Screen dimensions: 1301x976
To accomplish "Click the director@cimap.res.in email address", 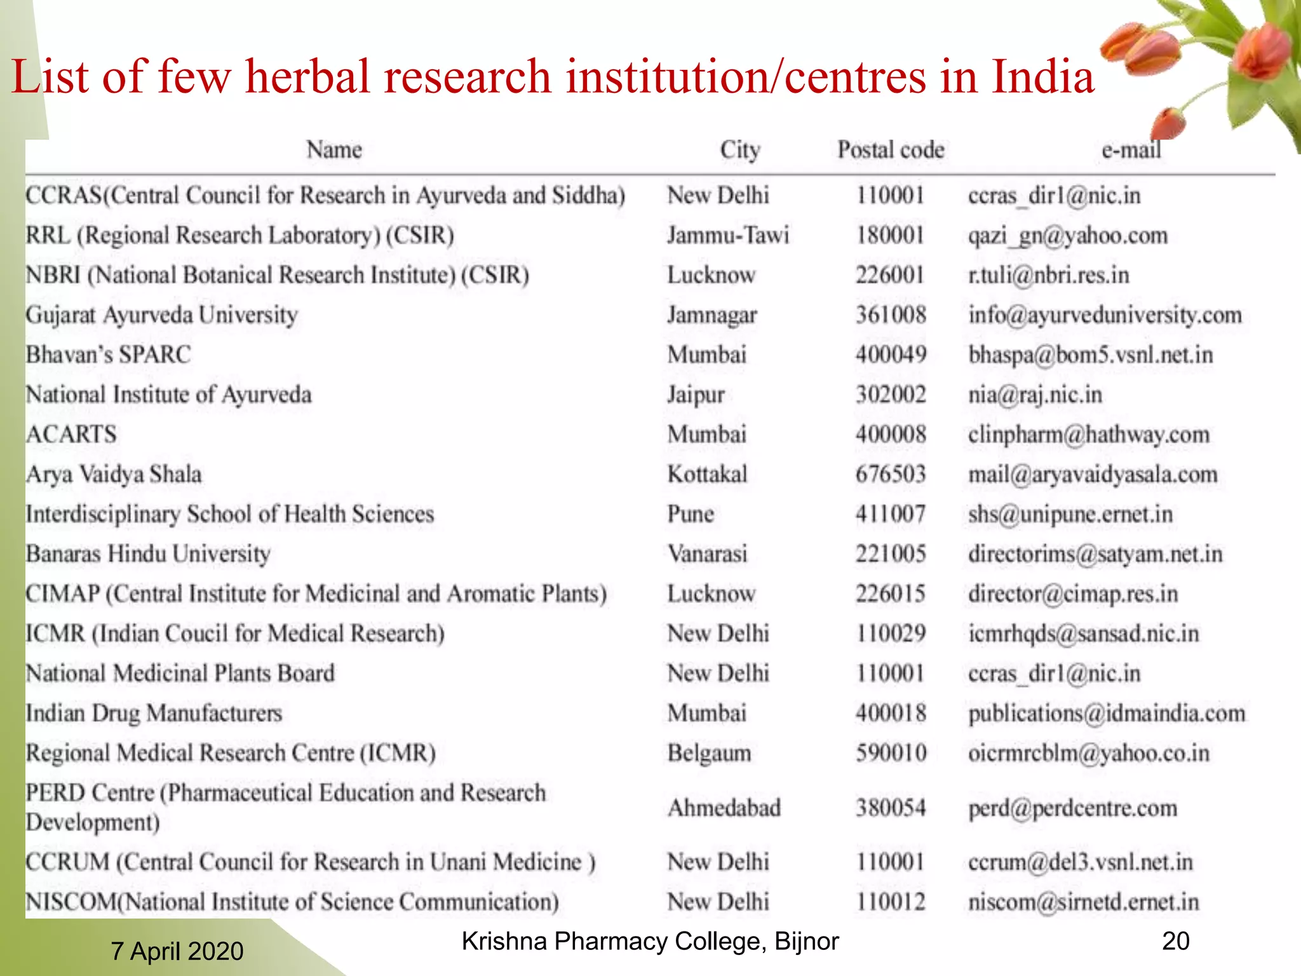I will pyautogui.click(x=1073, y=594).
